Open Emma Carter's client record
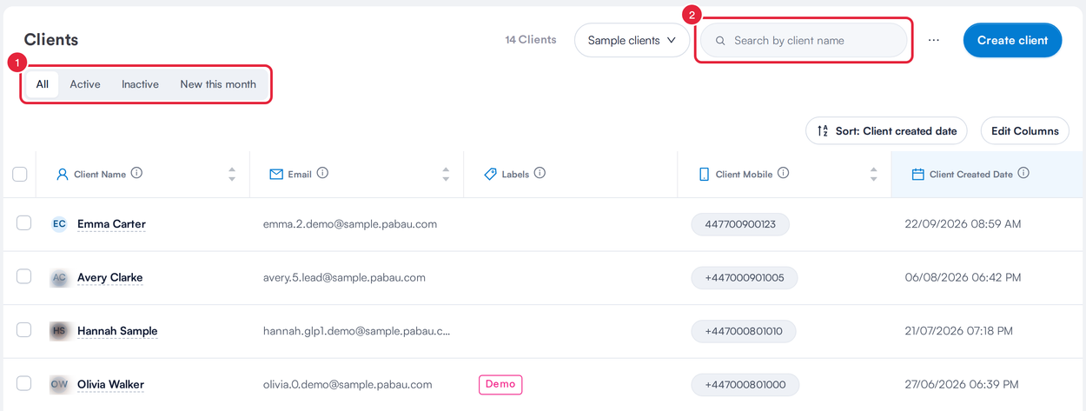The image size is (1086, 411). click(x=111, y=224)
